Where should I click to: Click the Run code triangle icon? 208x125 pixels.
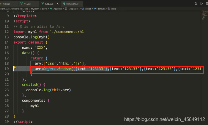click(202, 4)
